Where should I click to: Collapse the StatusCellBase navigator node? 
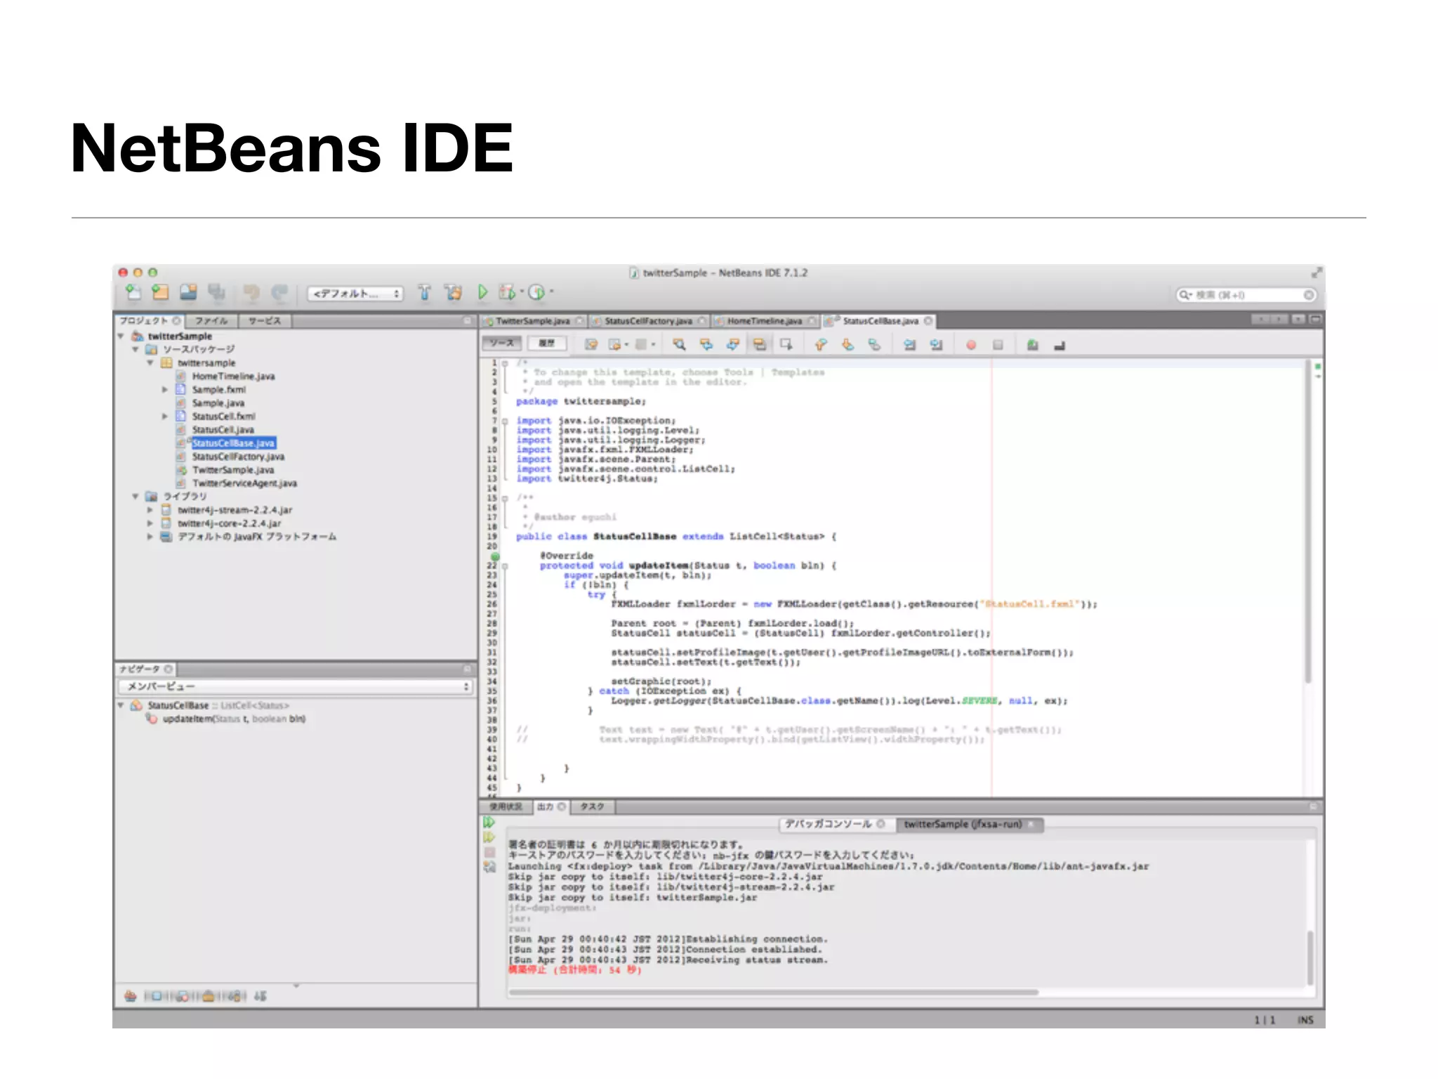121,705
